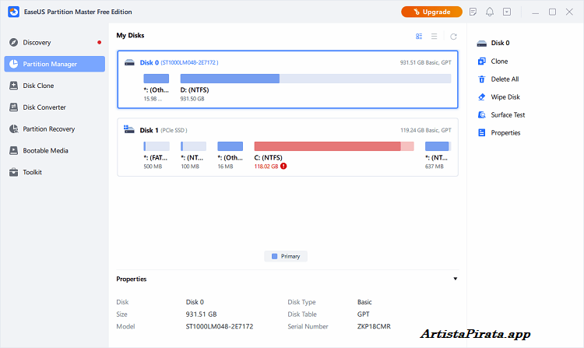This screenshot has width=584, height=348.
Task: Open the notification bell
Action: point(490,12)
